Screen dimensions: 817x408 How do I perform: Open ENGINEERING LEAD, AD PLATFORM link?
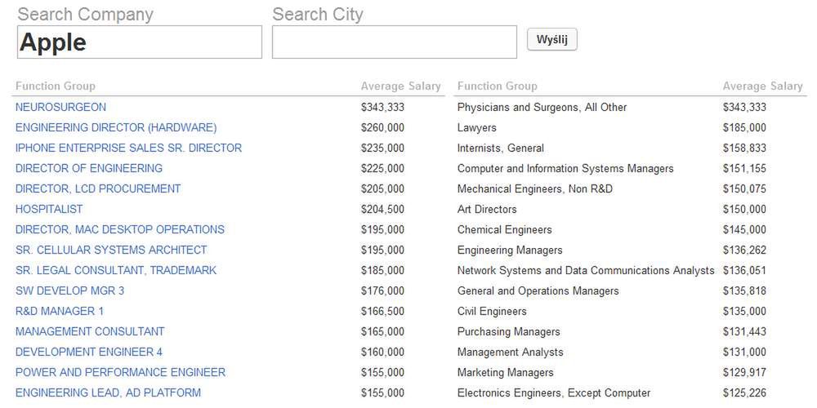pos(108,393)
